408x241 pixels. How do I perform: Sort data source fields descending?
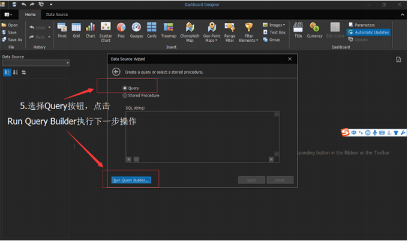16,73
